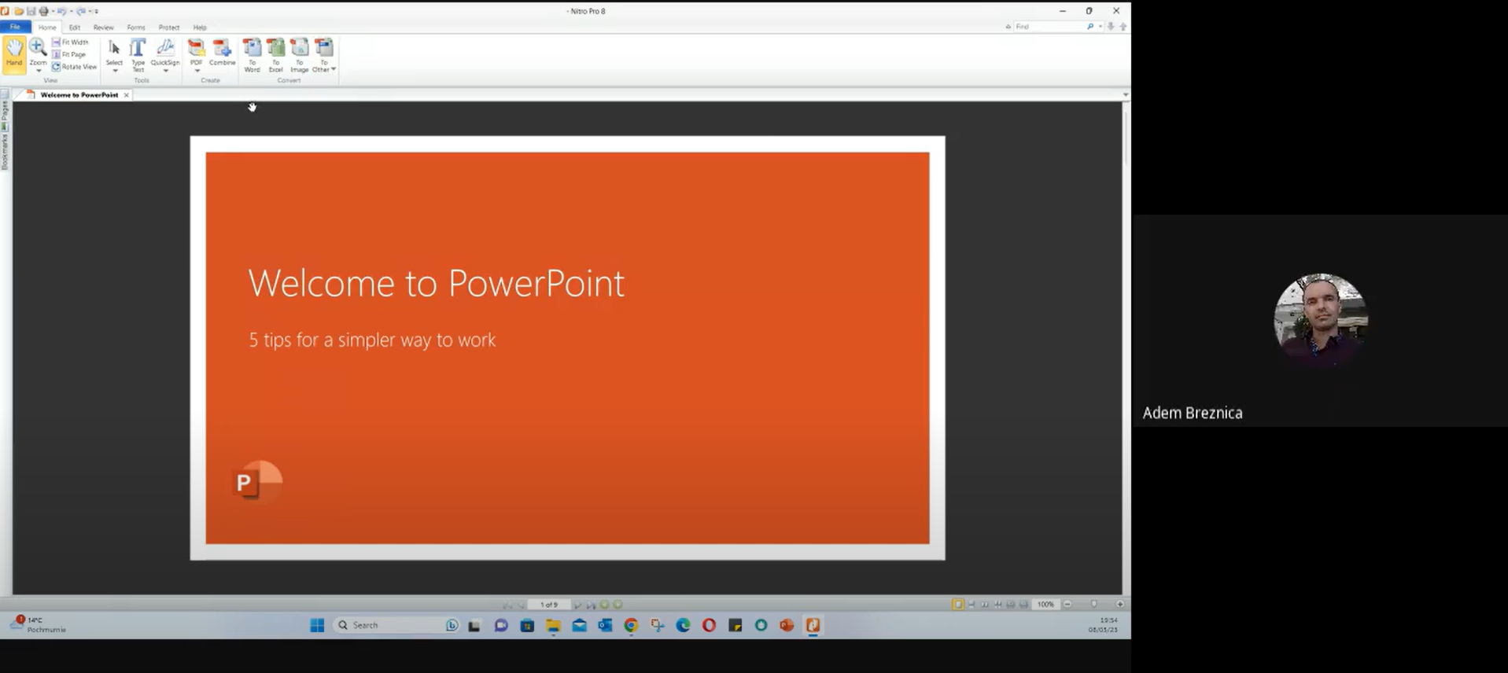
Task: Click the Welcome to PowerPoint slide page
Action: click(567, 348)
